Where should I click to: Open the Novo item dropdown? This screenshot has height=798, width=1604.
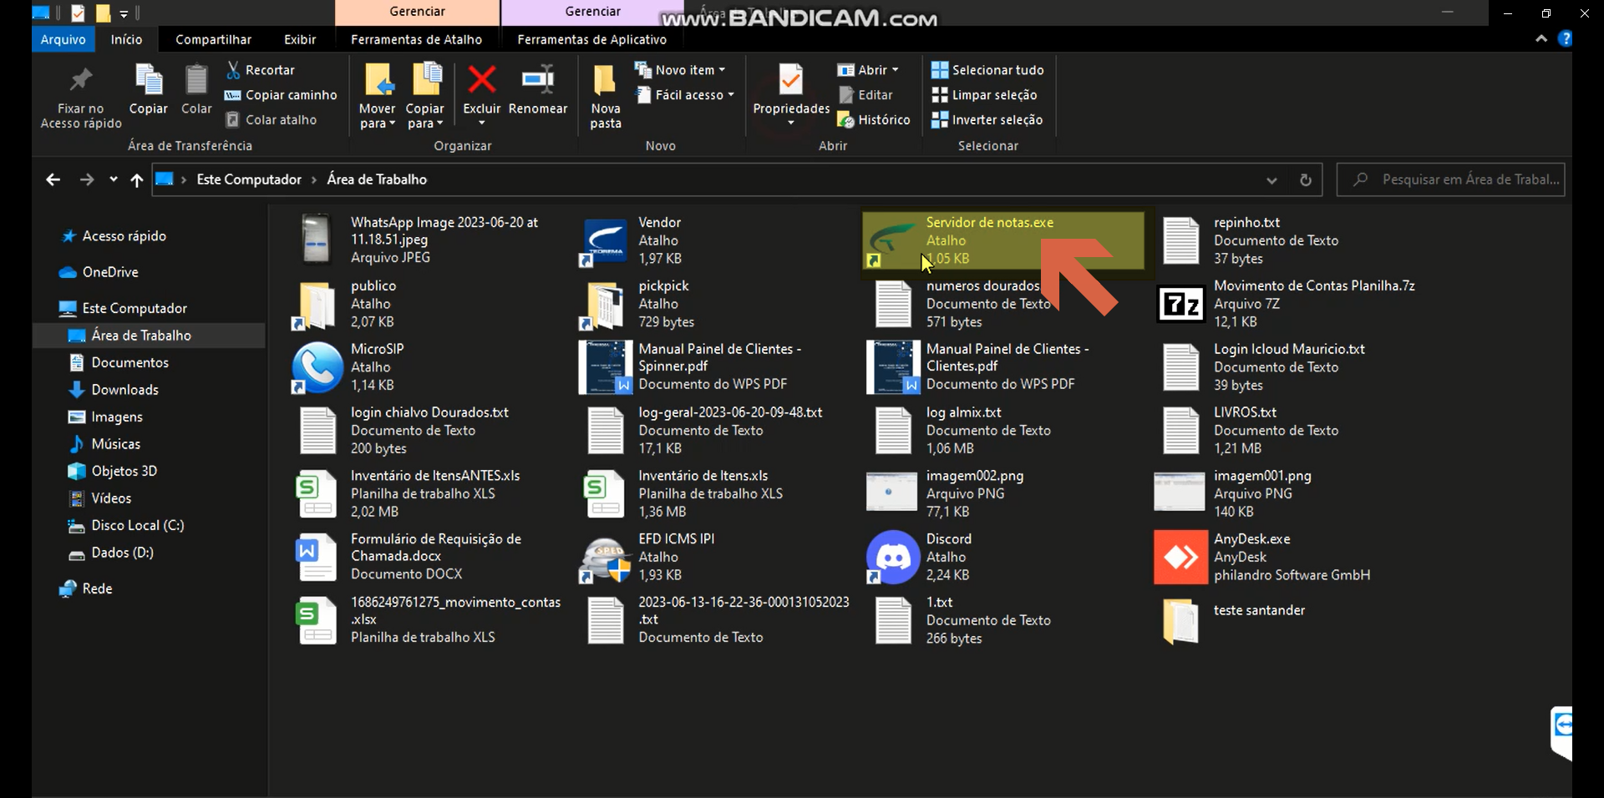pos(680,70)
